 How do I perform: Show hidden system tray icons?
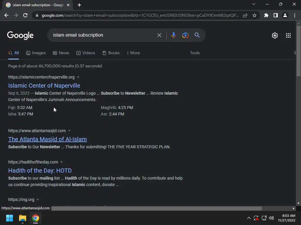(249, 218)
